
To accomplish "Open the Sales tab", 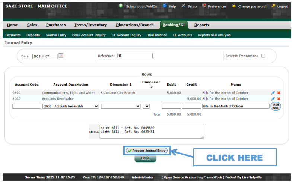I will pyautogui.click(x=32, y=25).
